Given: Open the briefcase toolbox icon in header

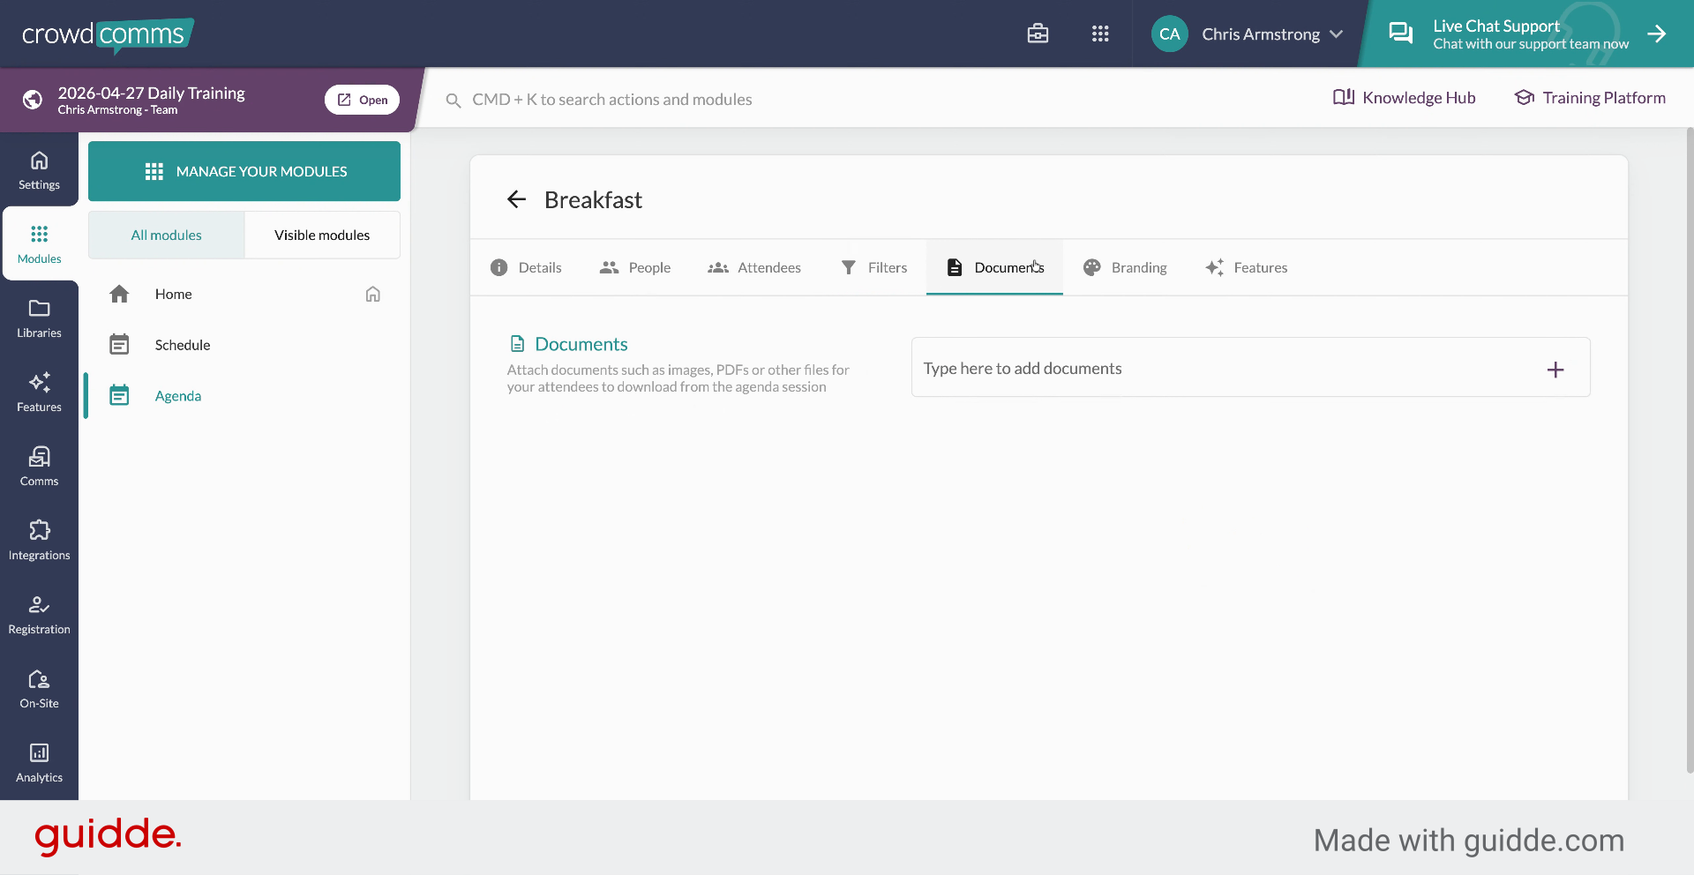Looking at the screenshot, I should tap(1038, 34).
